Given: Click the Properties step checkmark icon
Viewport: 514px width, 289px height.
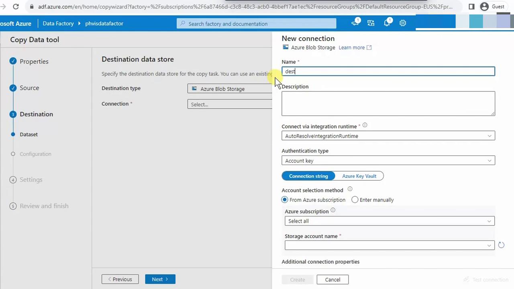Looking at the screenshot, I should tap(13, 61).
